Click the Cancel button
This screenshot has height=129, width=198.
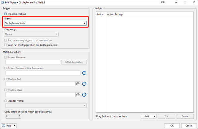[x=189, y=126]
